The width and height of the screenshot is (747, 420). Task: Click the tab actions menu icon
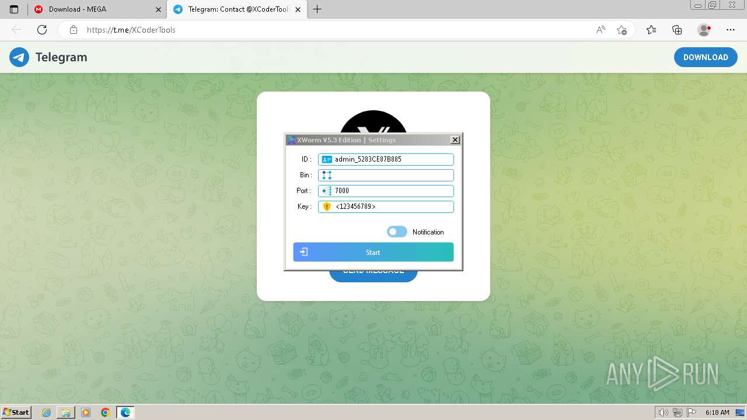pos(14,9)
